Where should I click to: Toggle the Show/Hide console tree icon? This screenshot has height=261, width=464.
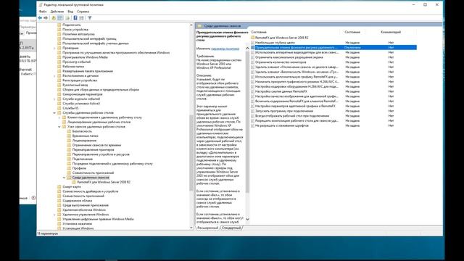(60, 18)
